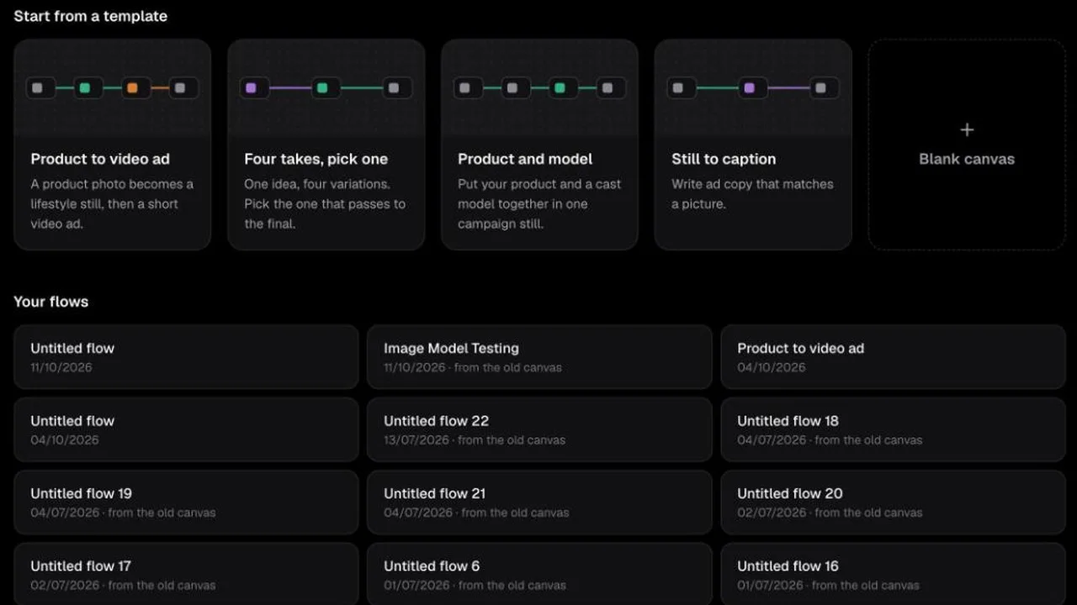Open Untitled flow 21
The width and height of the screenshot is (1077, 605).
coord(539,502)
